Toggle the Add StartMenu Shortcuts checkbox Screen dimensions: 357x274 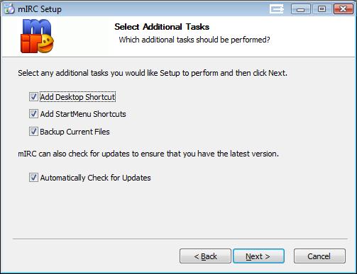(33, 114)
